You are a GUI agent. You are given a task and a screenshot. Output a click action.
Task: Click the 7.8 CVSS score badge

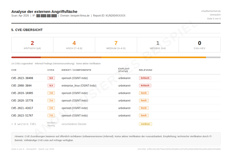pyautogui.click(x=51, y=93)
